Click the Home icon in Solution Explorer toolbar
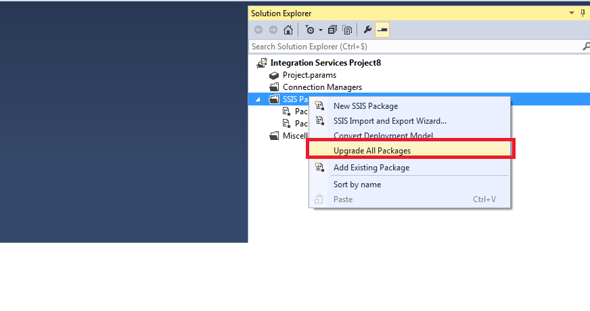 tap(288, 30)
